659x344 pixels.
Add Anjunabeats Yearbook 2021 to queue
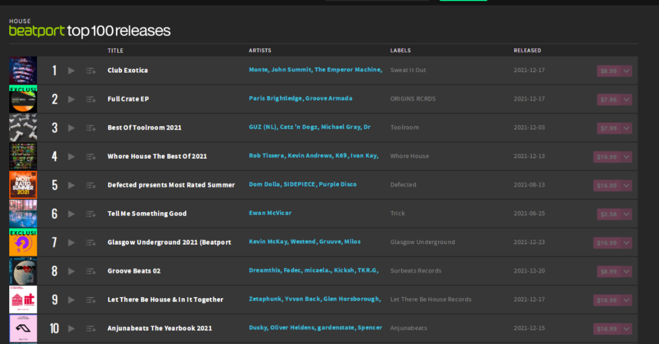coord(91,329)
